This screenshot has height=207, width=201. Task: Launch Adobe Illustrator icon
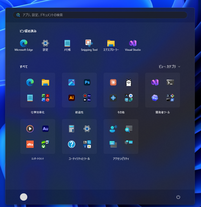pos(72,98)
